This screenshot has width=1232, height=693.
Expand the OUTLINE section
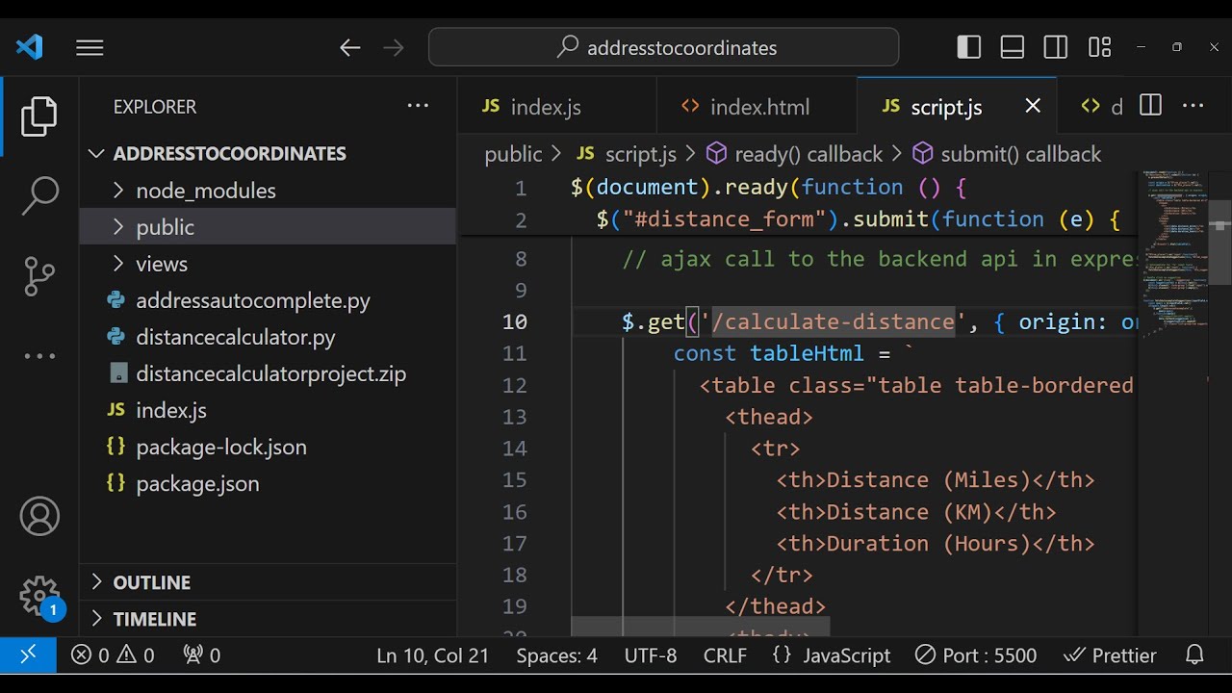pyautogui.click(x=151, y=582)
